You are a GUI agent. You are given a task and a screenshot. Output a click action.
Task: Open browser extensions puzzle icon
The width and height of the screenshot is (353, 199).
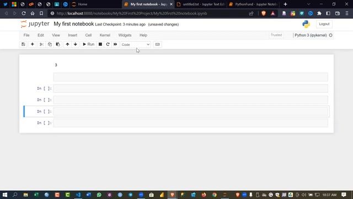(x=319, y=13)
